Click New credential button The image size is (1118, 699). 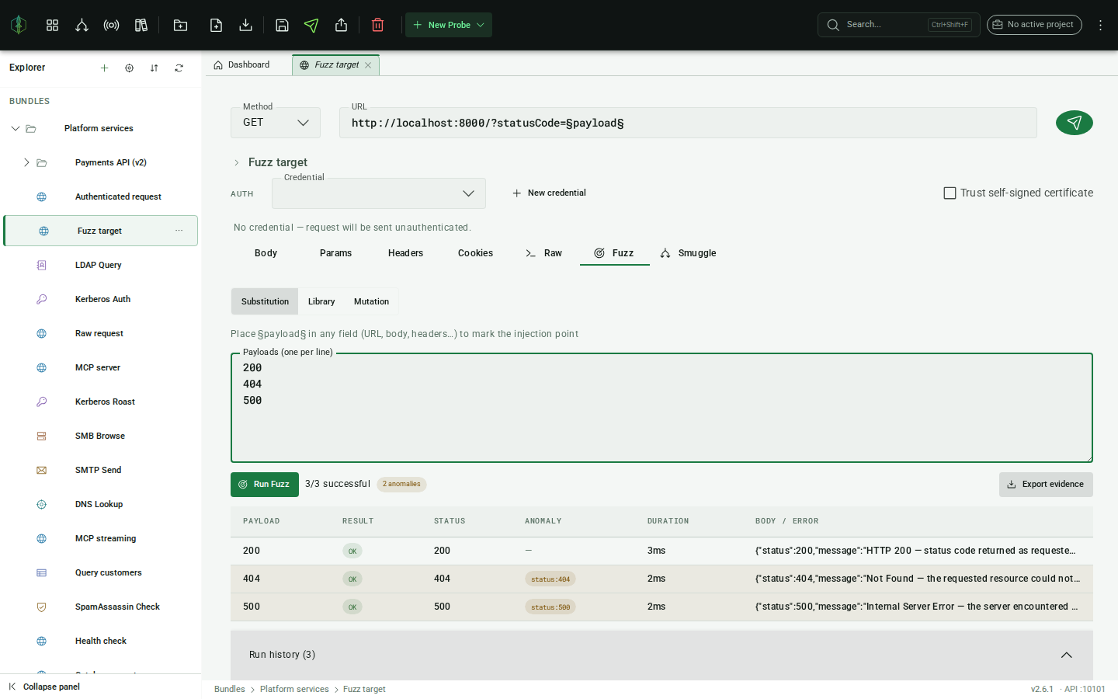point(549,193)
